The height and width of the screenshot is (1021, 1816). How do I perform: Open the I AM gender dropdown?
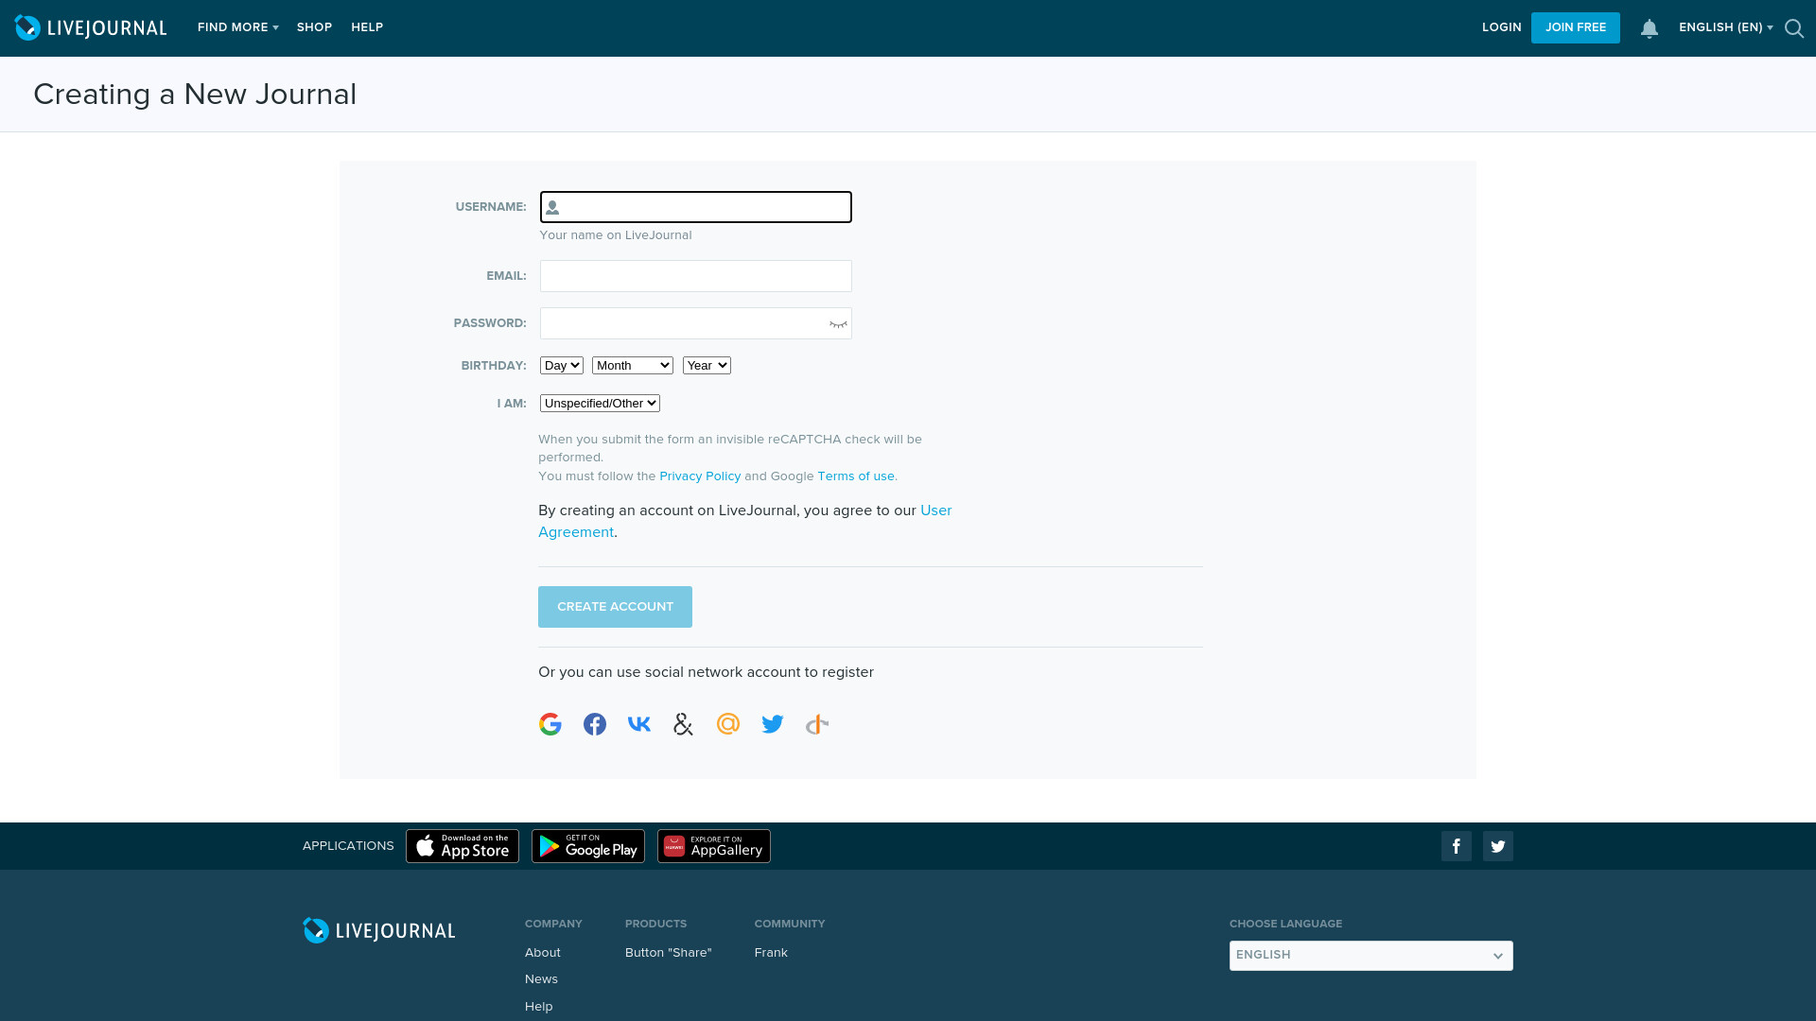coord(600,404)
